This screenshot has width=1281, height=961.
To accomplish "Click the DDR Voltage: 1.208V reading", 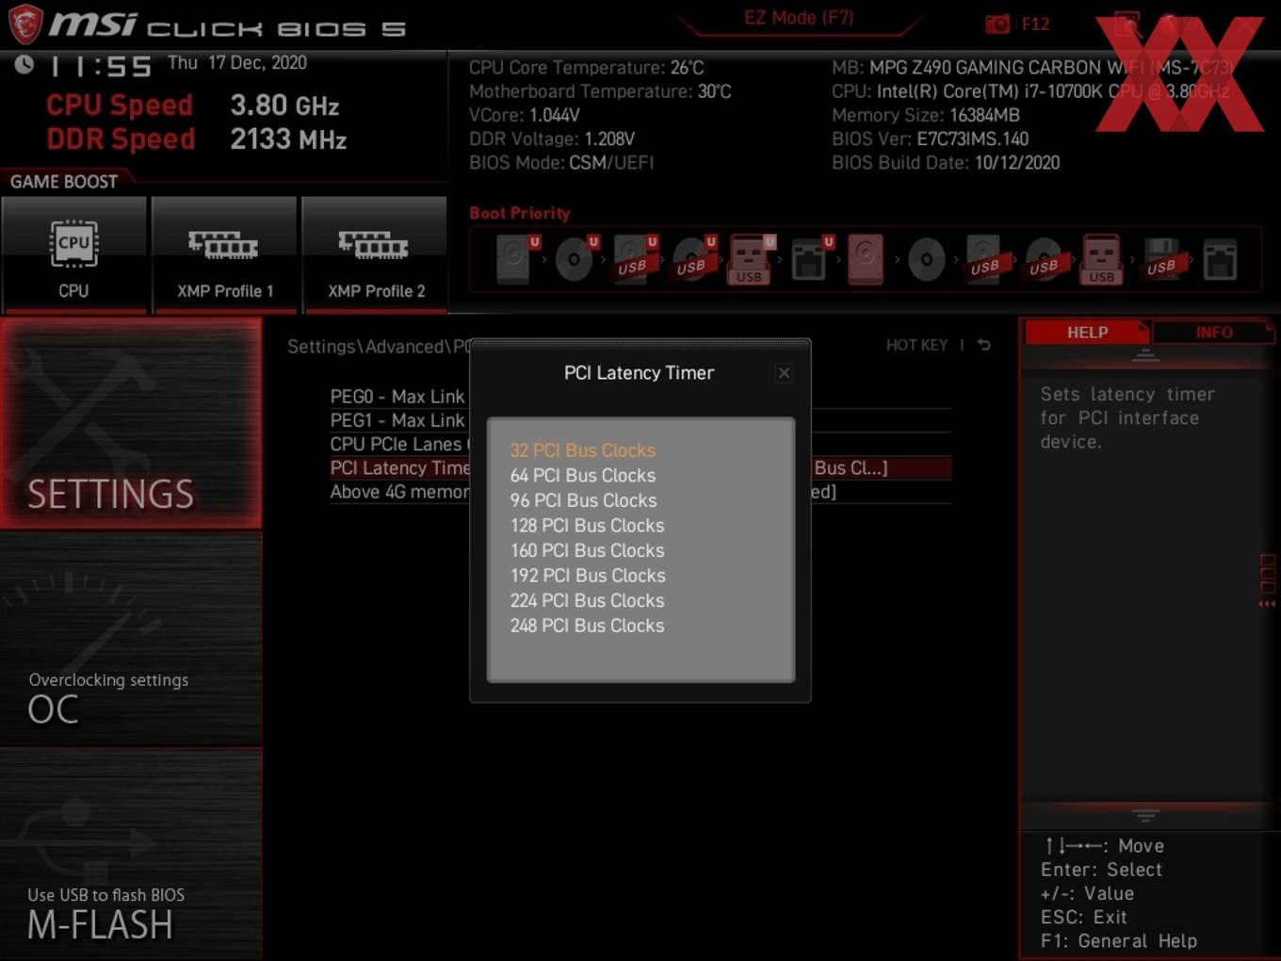I will (x=552, y=138).
